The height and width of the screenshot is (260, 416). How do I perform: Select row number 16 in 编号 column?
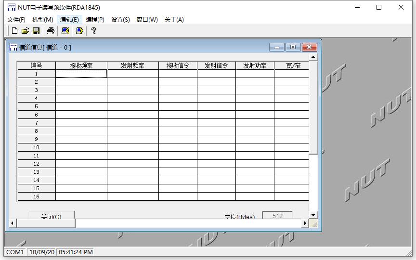(x=36, y=196)
